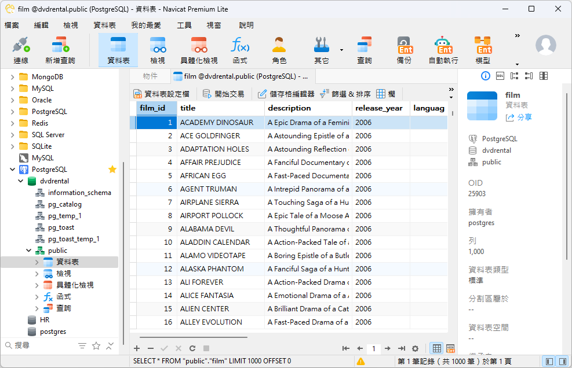Open the 自動執行 (Automation) tool
Image resolution: width=572 pixels, height=368 pixels.
coord(443,49)
